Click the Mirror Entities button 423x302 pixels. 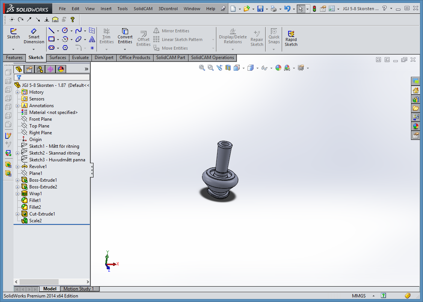(172, 31)
